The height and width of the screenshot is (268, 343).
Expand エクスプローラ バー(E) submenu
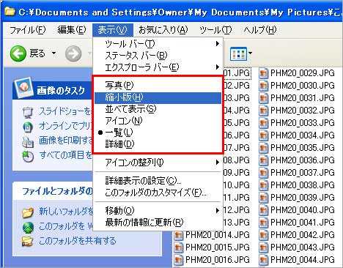pos(158,67)
